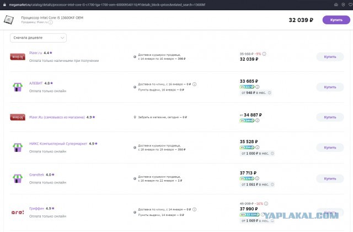
Task: Click bonus badge under 35 528 ₽
Action: (247, 147)
